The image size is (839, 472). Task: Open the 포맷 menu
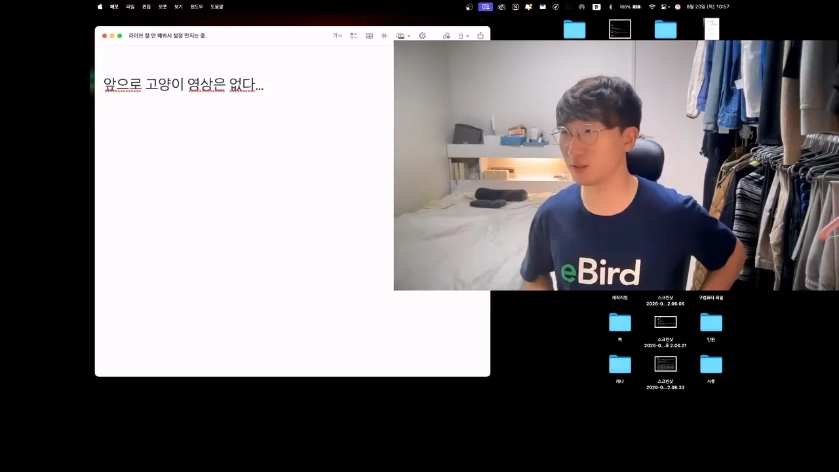163,7
